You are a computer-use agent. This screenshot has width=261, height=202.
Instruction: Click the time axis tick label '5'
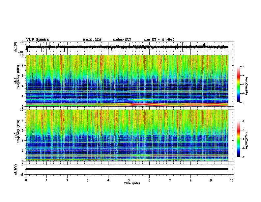pos(129,180)
